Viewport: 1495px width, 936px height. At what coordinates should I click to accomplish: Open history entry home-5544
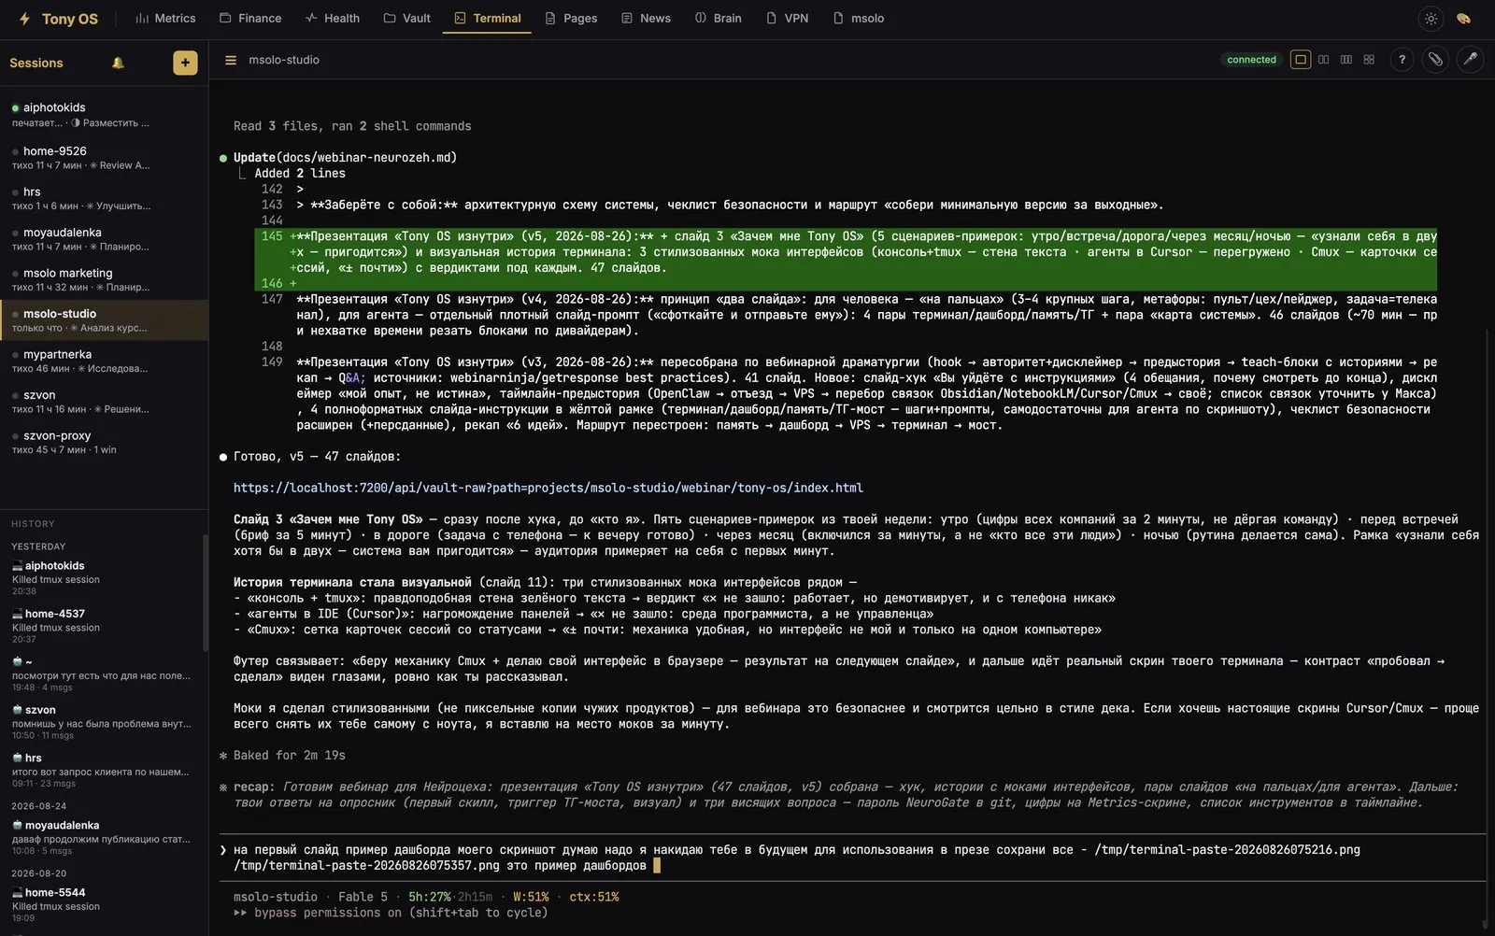pyautogui.click(x=101, y=904)
